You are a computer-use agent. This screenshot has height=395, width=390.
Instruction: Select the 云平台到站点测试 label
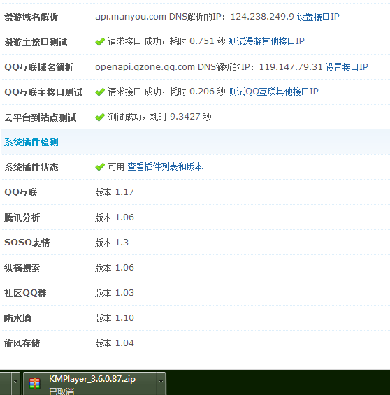(x=40, y=117)
